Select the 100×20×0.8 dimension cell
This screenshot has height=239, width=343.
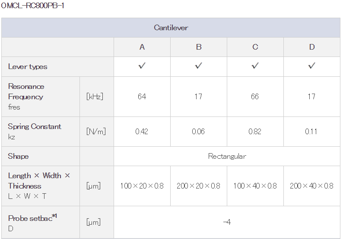point(142,186)
